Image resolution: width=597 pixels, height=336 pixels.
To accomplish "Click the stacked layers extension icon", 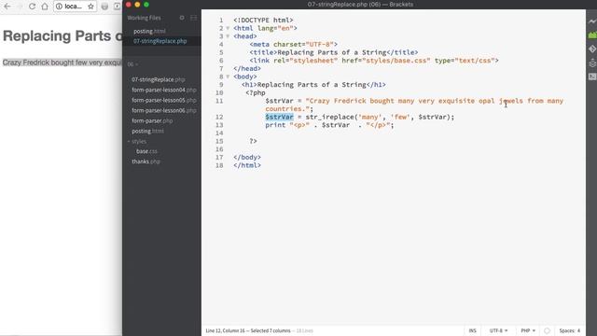I will (592, 63).
